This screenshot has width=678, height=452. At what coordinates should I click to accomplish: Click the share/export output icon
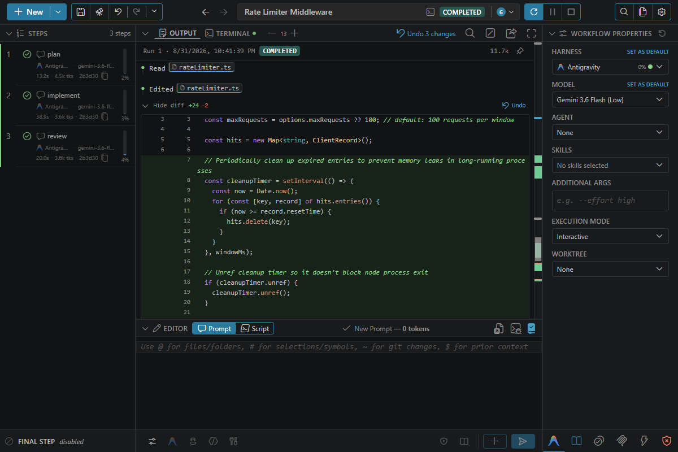coord(511,33)
